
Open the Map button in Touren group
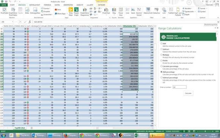click(x=114, y=11)
